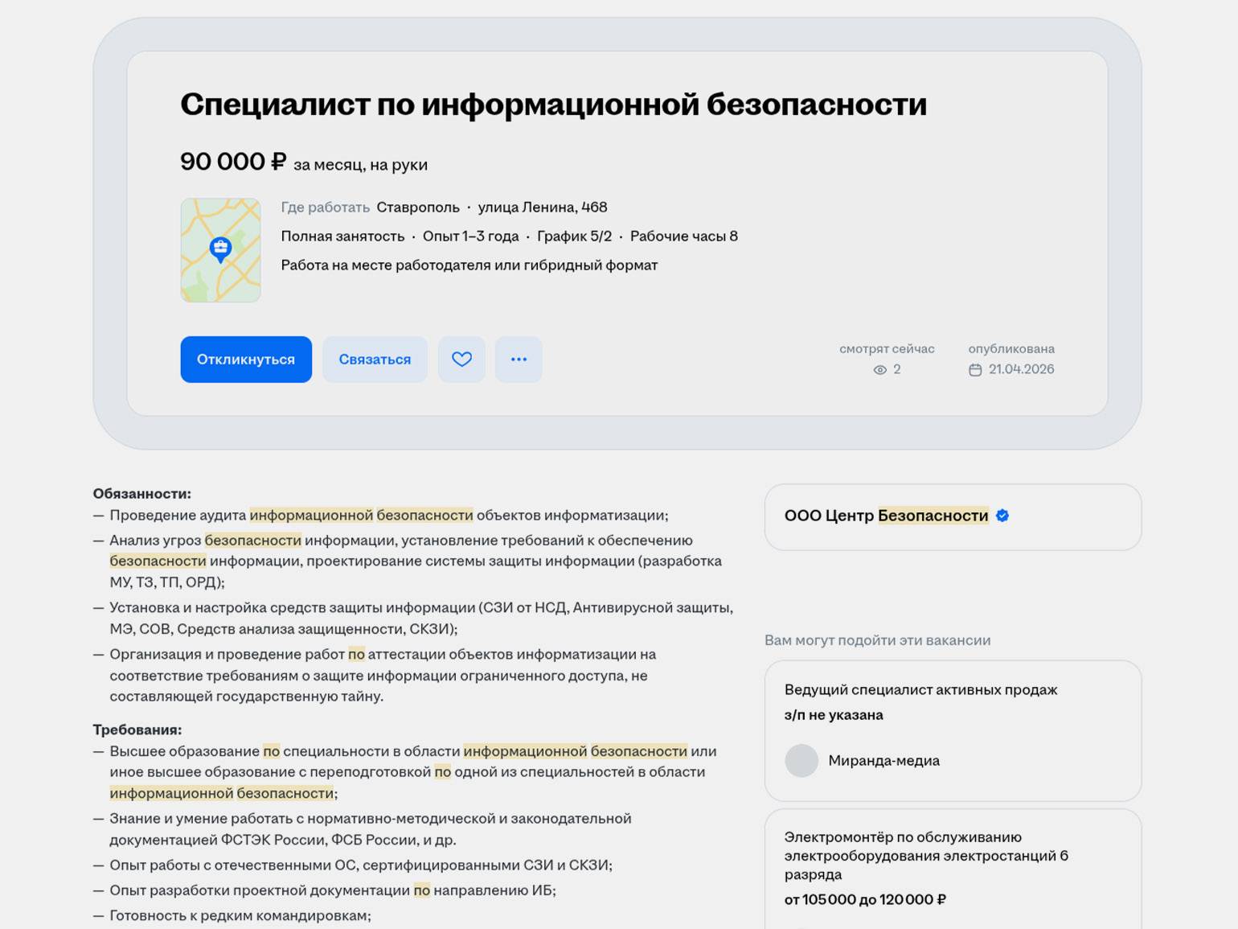Image resolution: width=1238 pixels, height=929 pixels.
Task: Click the address 'улица Ленина, 468'
Action: [543, 208]
